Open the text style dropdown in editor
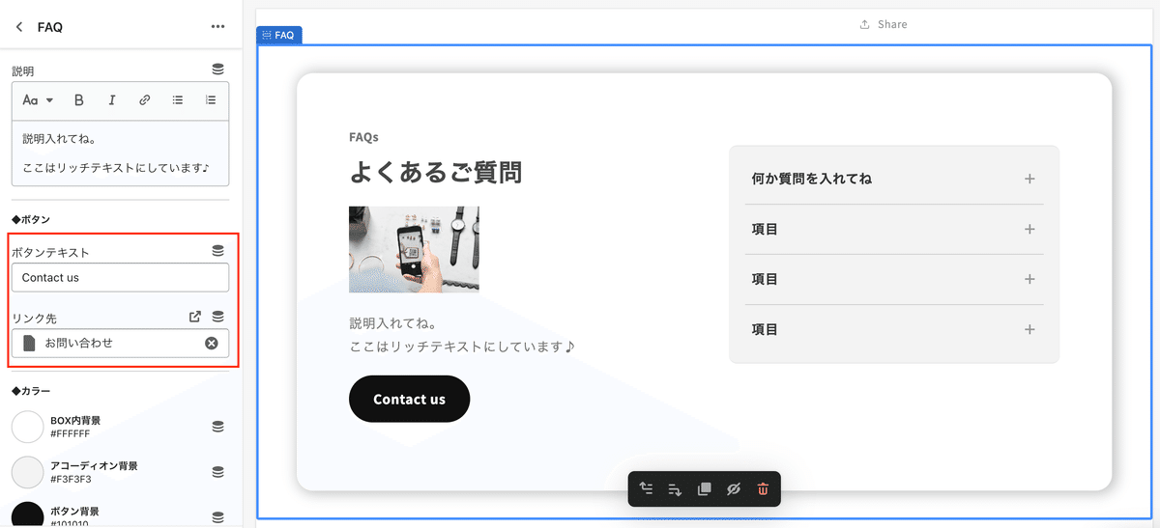Image resolution: width=1160 pixels, height=528 pixels. coord(38,100)
